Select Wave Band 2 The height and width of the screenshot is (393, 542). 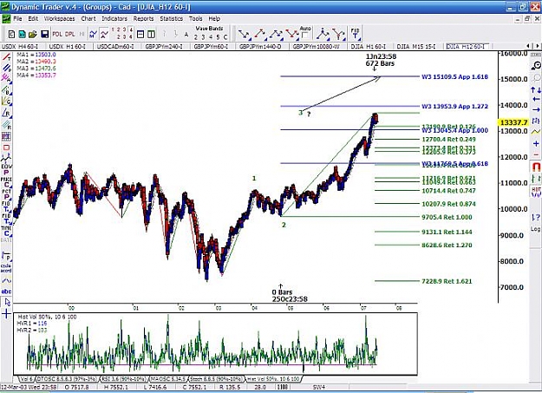196,37
